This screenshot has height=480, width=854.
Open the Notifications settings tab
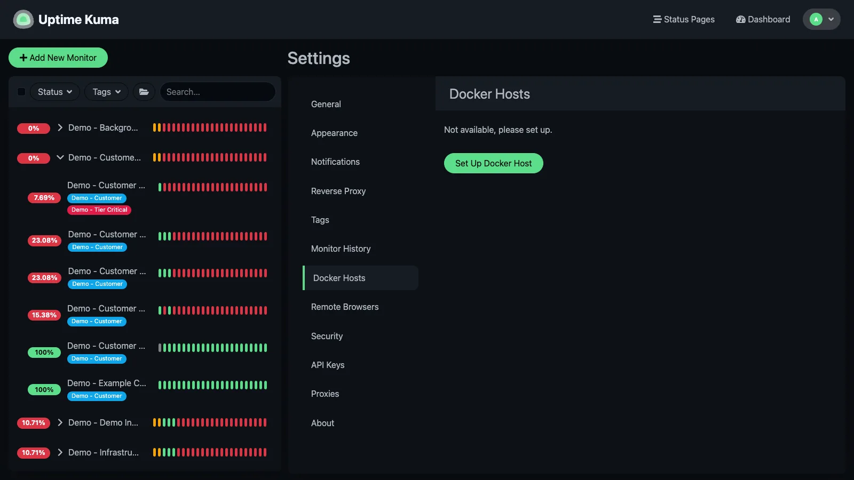click(360, 162)
